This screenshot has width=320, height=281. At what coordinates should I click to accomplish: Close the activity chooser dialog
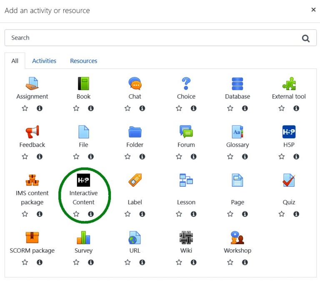pos(313,10)
